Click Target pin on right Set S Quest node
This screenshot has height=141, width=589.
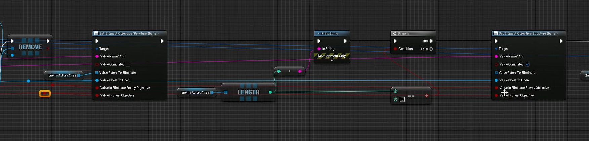point(496,49)
